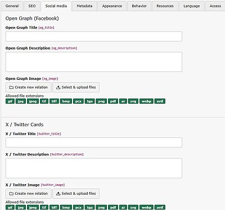Create new relation for Open Graph Image

coord(29,87)
